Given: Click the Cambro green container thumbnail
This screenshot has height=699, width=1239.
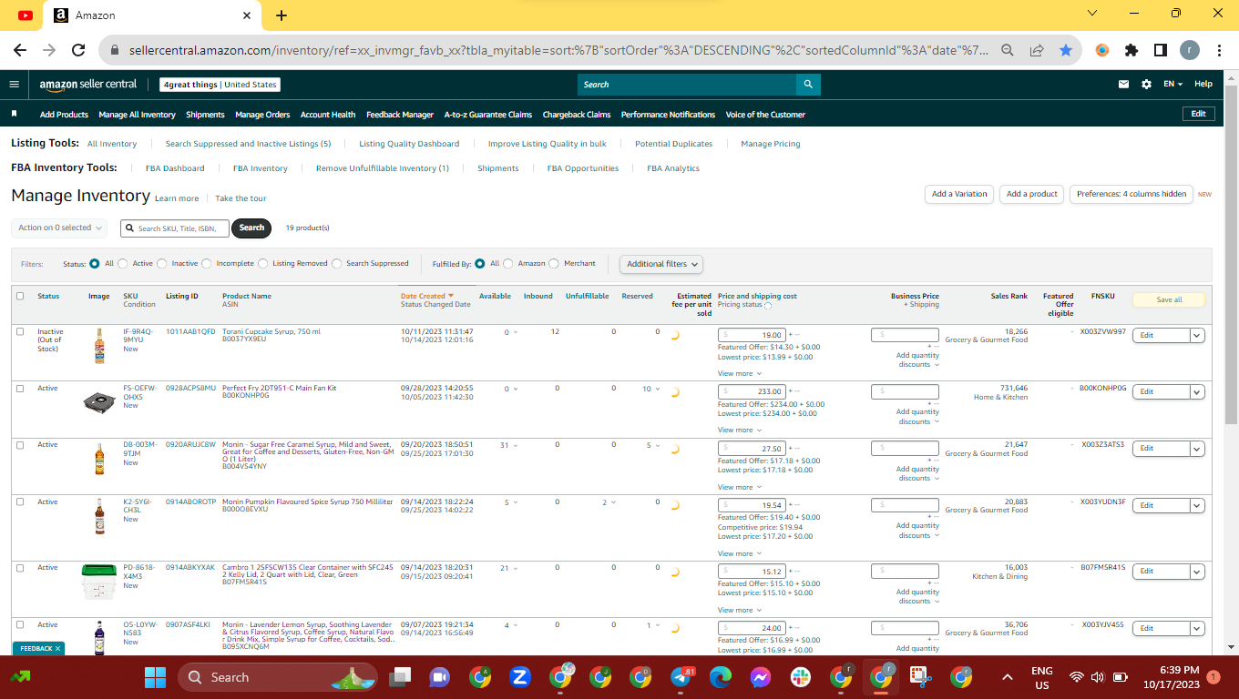Looking at the screenshot, I should point(98,582).
